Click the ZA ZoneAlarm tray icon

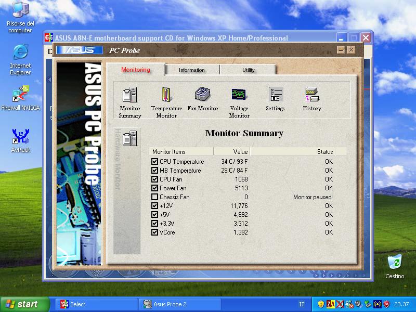(331, 304)
